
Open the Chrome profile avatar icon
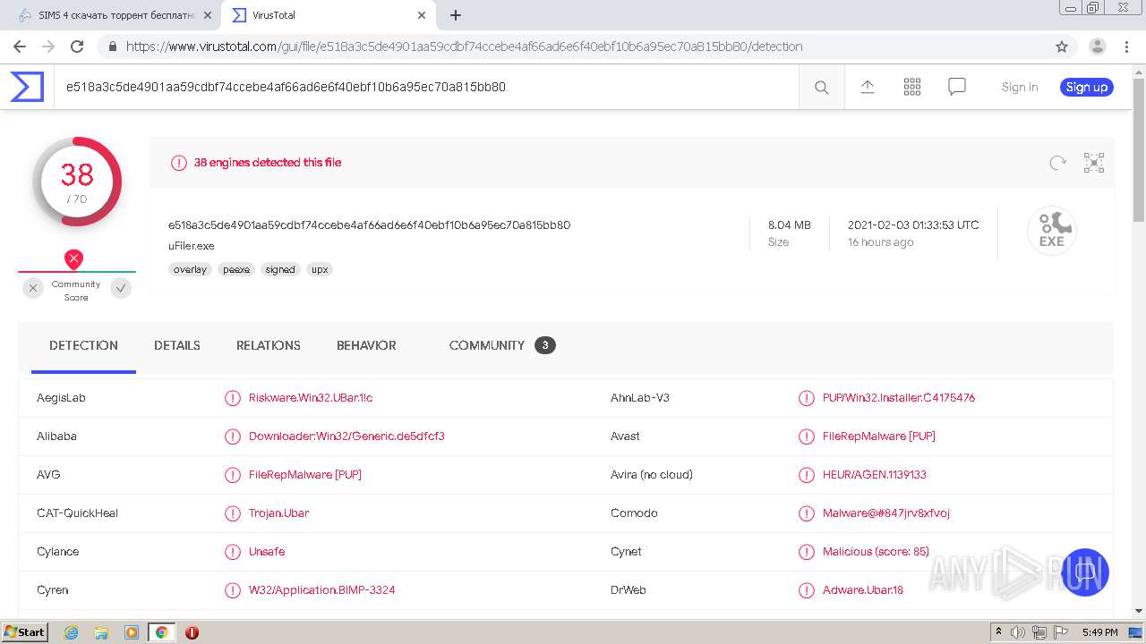click(1097, 47)
